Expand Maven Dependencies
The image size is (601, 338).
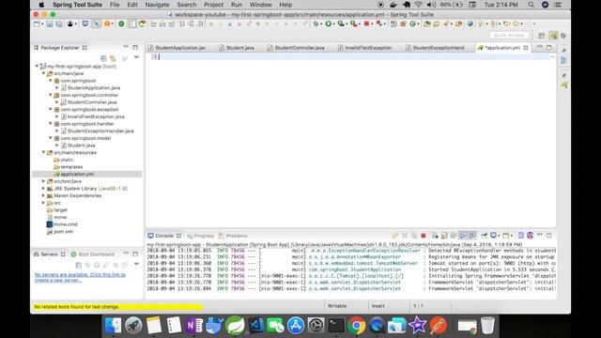click(44, 195)
